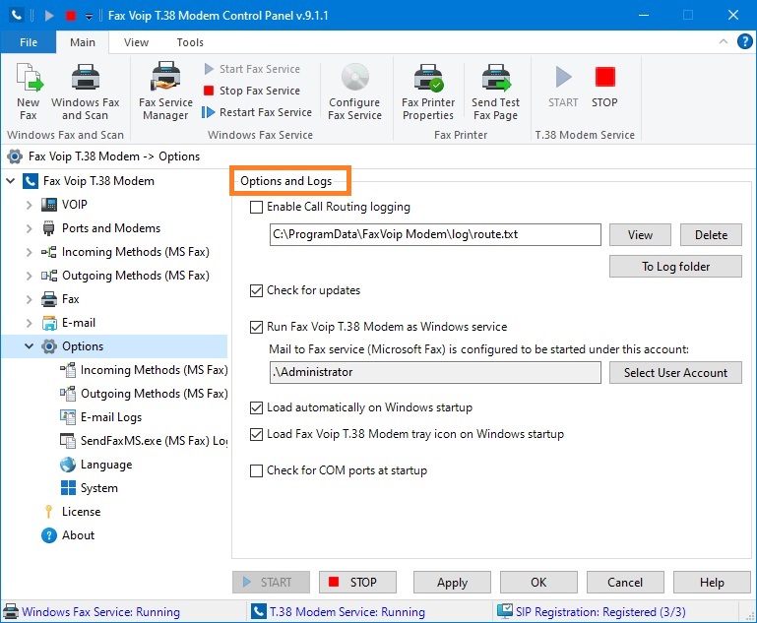Image resolution: width=757 pixels, height=623 pixels.
Task: Click the route.txt log path field
Action: 435,234
